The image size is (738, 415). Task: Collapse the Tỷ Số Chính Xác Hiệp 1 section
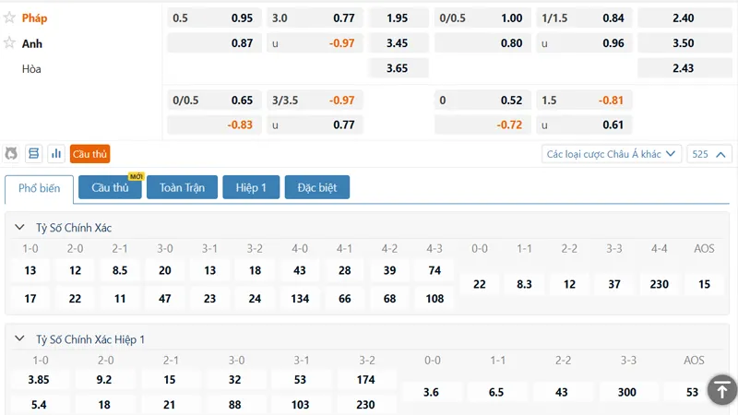pyautogui.click(x=19, y=338)
